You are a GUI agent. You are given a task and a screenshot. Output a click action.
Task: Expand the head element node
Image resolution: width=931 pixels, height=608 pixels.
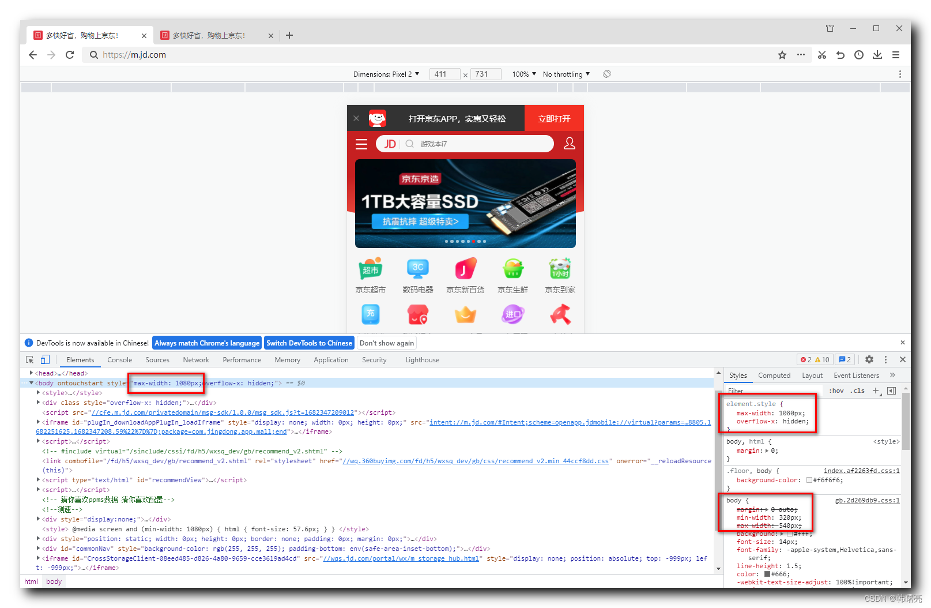tap(31, 373)
